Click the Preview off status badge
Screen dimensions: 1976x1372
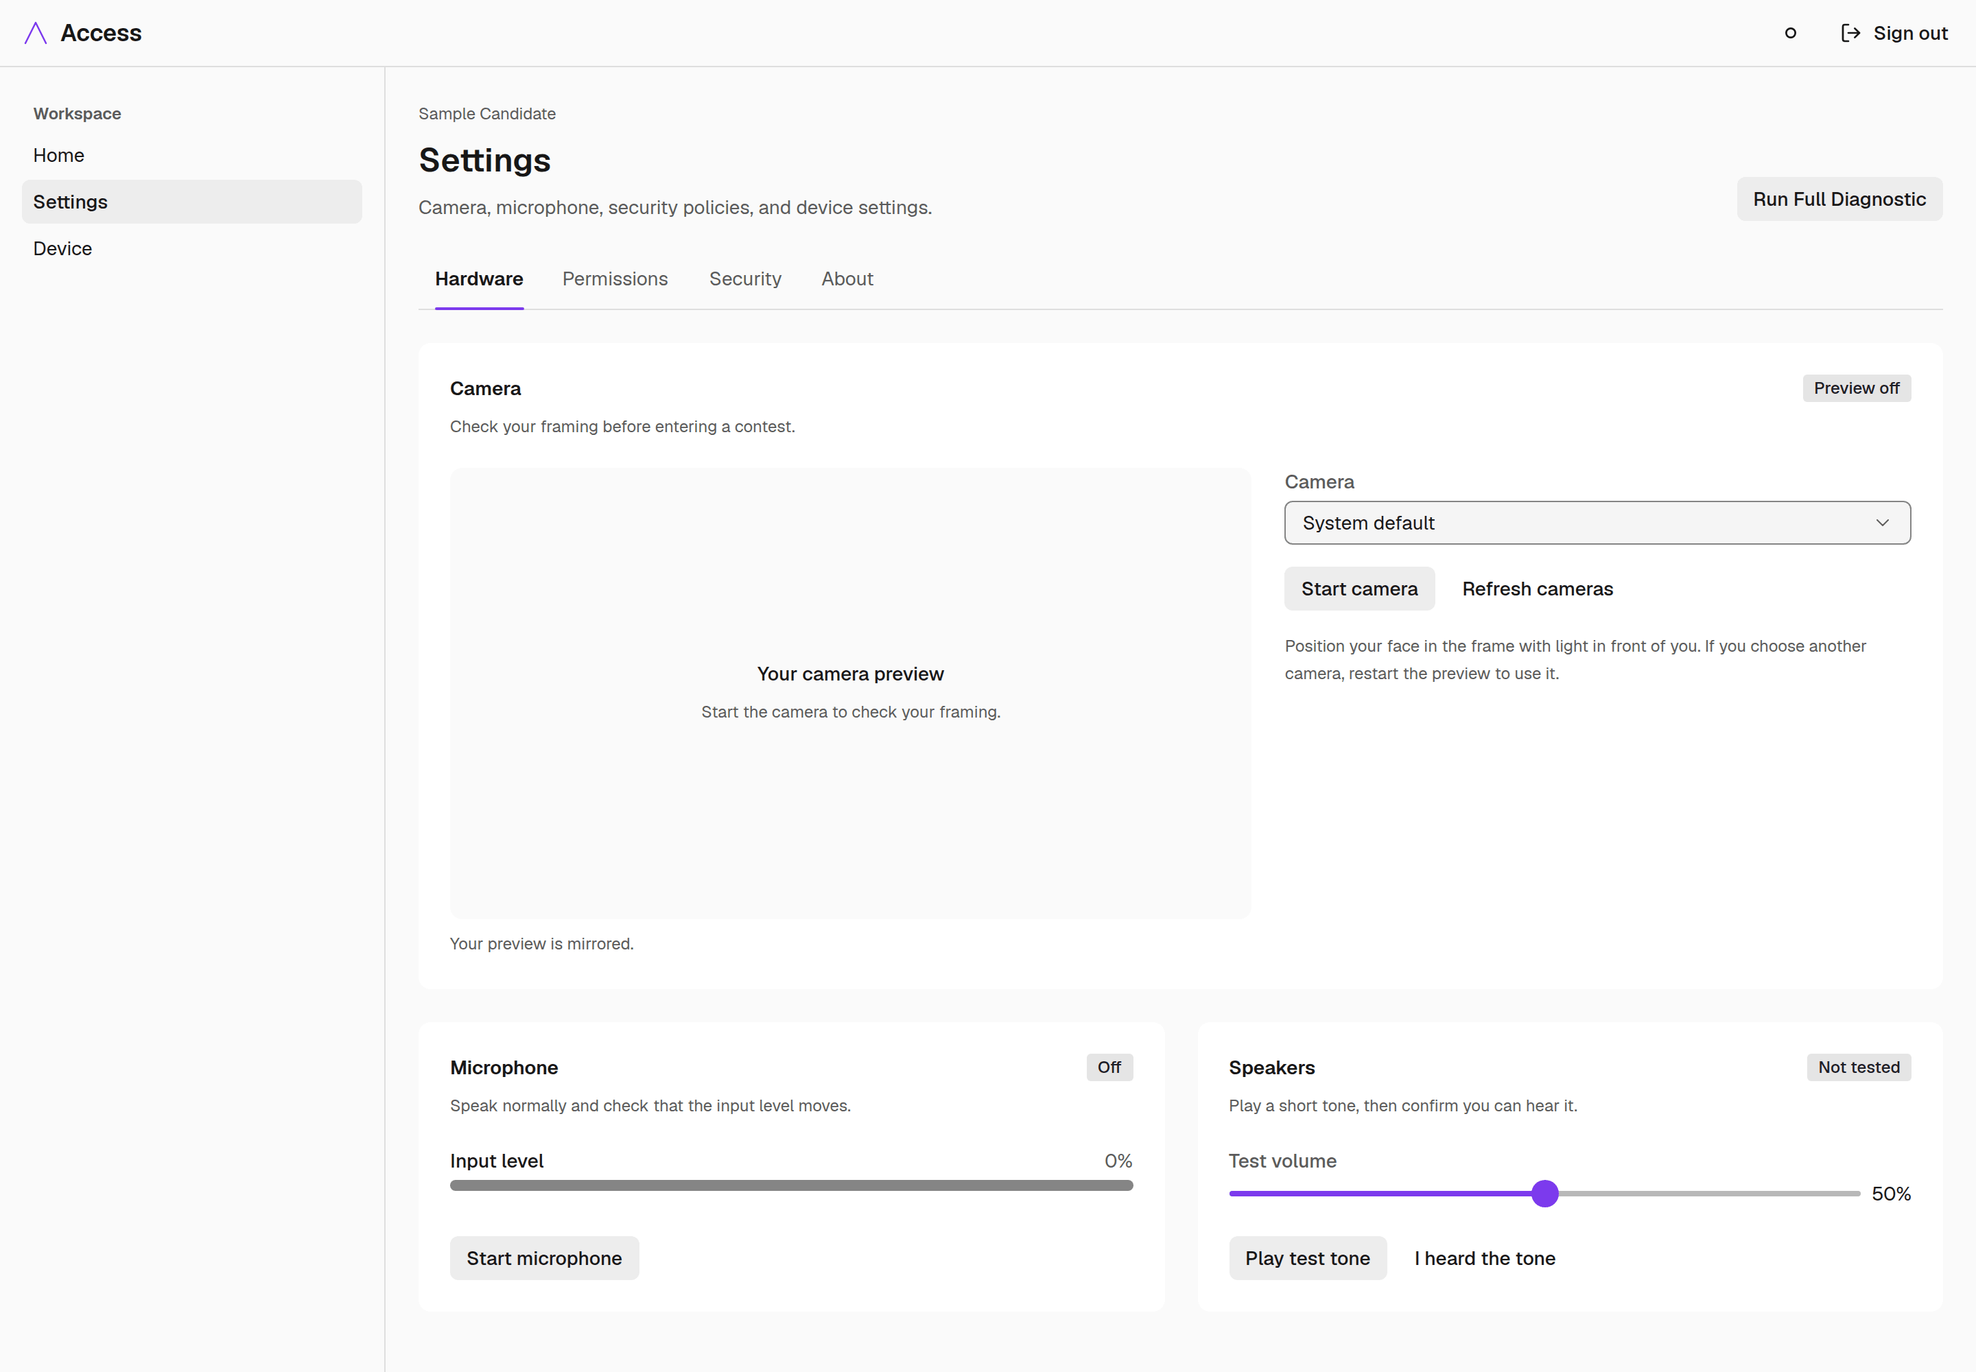coord(1857,388)
